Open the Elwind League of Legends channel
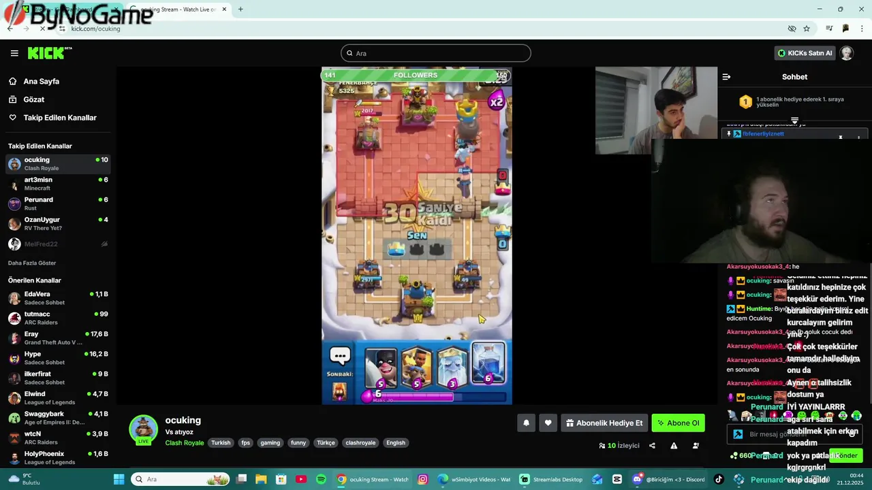 click(57, 398)
